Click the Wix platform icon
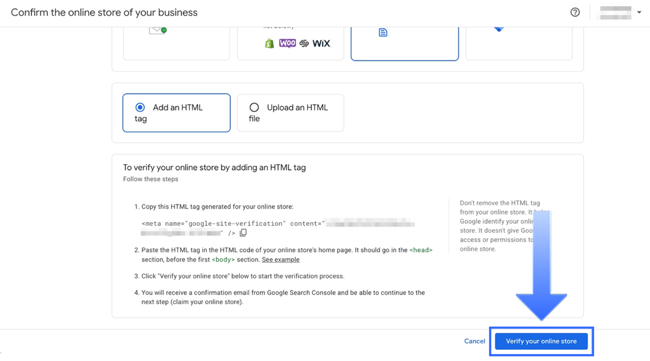Viewport: 650px width, 361px height. [321, 43]
